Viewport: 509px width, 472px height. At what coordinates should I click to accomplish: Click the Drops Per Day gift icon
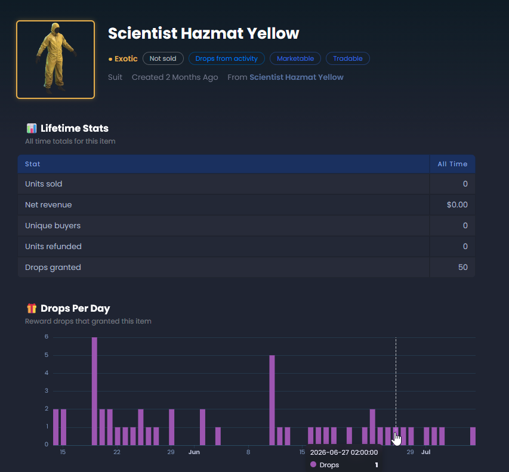click(32, 308)
